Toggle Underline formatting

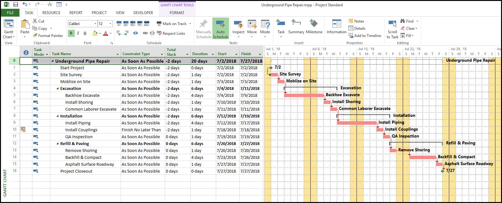coord(85,33)
